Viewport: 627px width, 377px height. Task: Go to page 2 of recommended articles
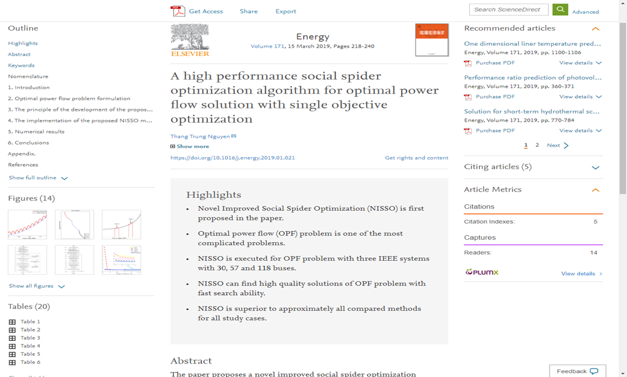coord(537,145)
